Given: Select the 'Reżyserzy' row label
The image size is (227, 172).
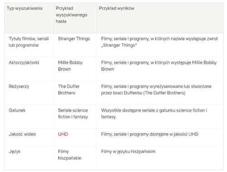Looking at the screenshot, I should click(x=19, y=86).
